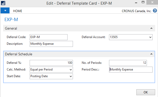Click the CRONUS Canada, Inc. company name

point(136,11)
